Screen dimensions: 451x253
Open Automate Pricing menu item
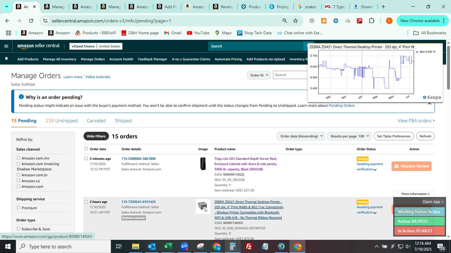tap(228, 59)
